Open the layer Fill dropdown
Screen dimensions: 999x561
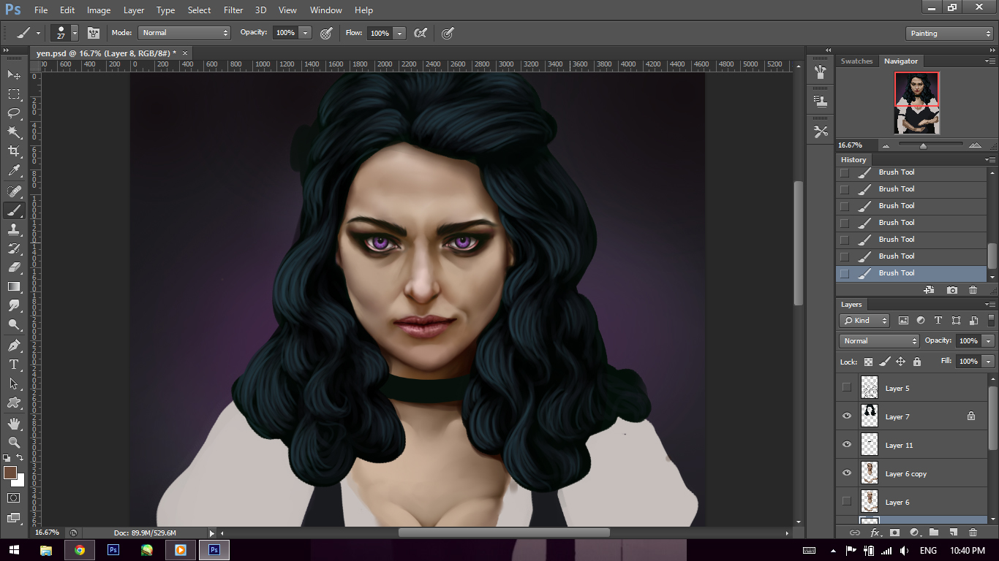coord(989,362)
